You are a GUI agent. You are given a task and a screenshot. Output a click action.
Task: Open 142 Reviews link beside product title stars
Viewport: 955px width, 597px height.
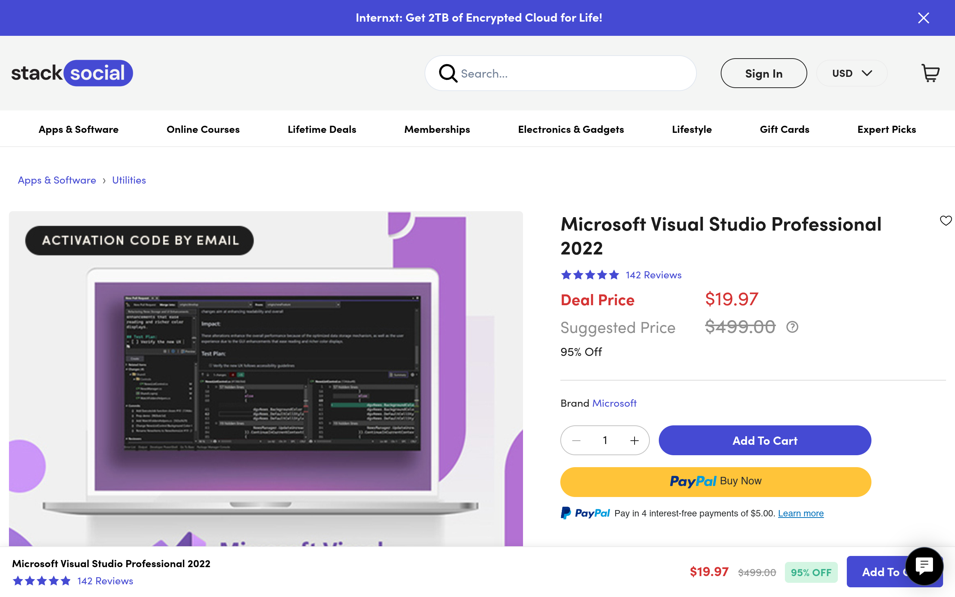coord(654,275)
